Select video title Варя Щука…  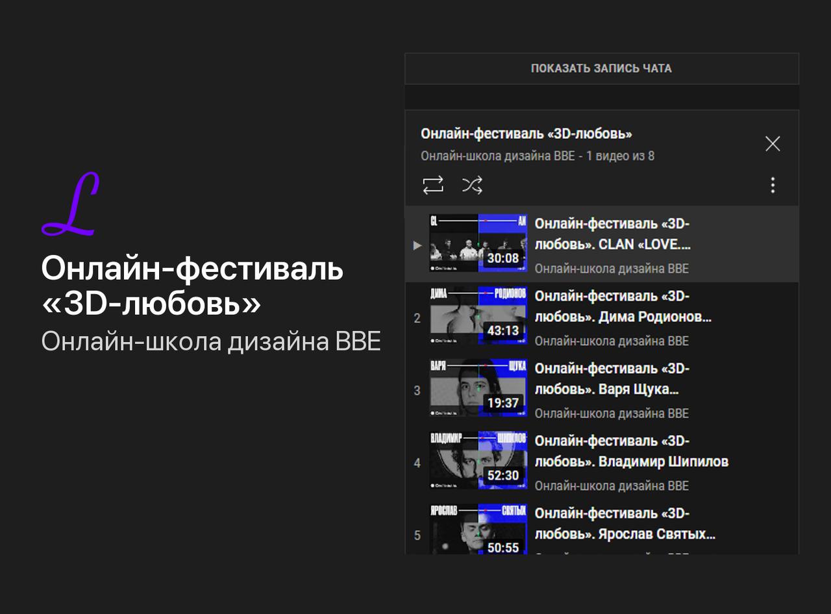click(x=612, y=379)
